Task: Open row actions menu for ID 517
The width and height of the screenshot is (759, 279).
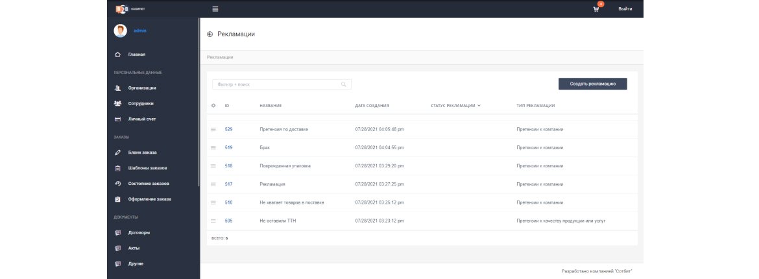Action: [213, 184]
